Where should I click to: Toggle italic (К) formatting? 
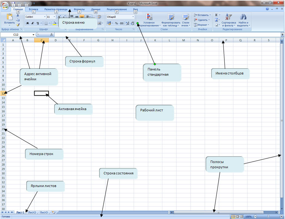(x=33, y=23)
